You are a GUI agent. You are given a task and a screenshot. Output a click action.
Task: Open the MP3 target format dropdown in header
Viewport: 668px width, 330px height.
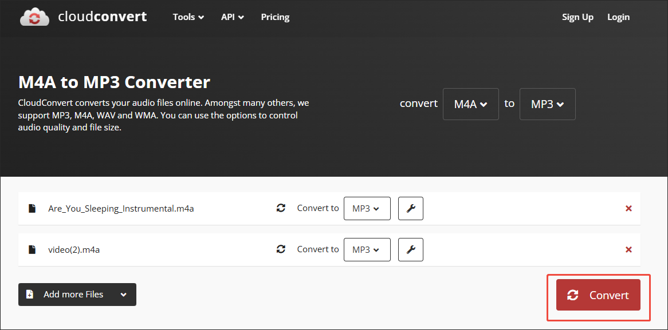click(548, 104)
